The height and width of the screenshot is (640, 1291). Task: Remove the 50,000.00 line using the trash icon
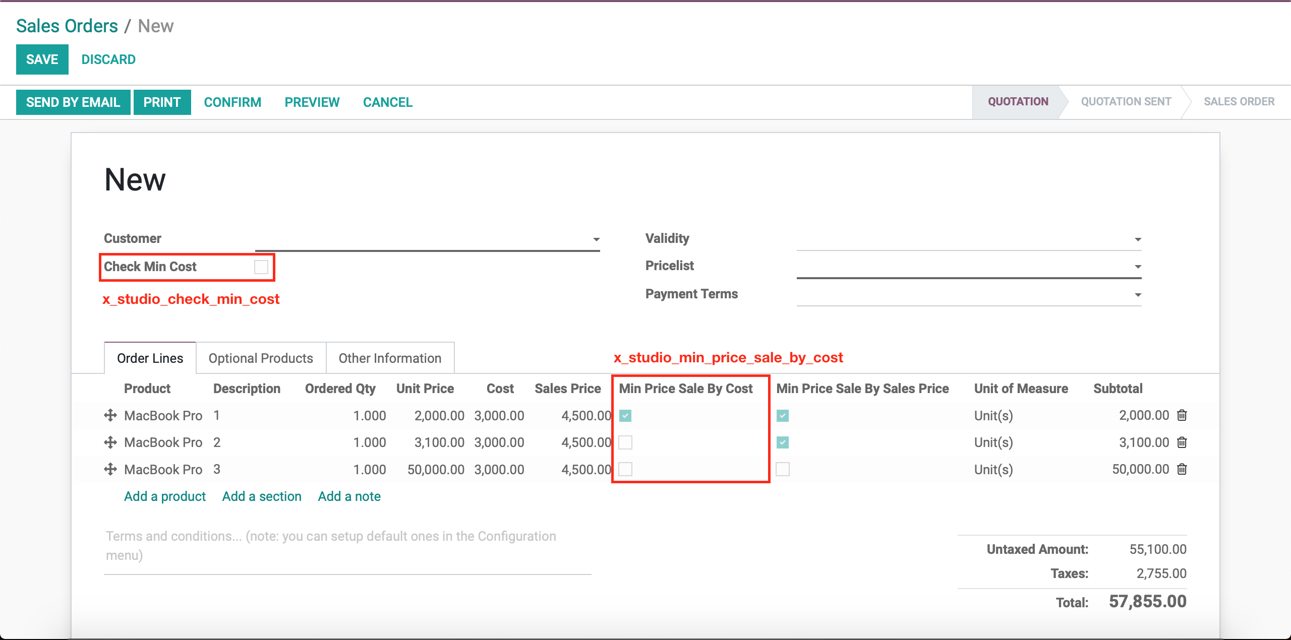[x=1182, y=469]
